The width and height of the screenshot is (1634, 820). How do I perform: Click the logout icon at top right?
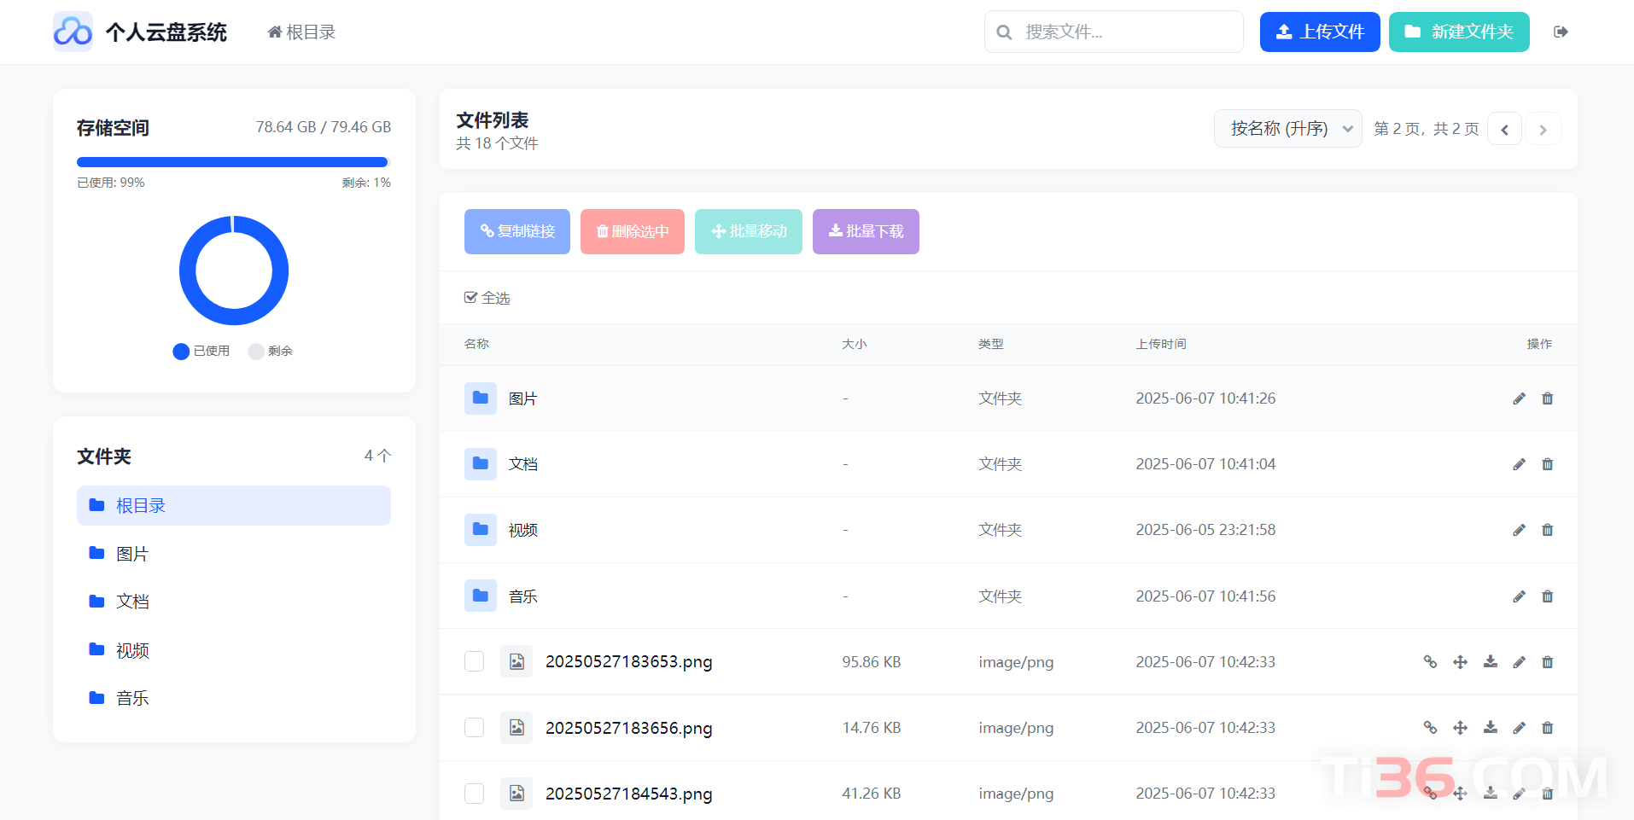tap(1561, 32)
